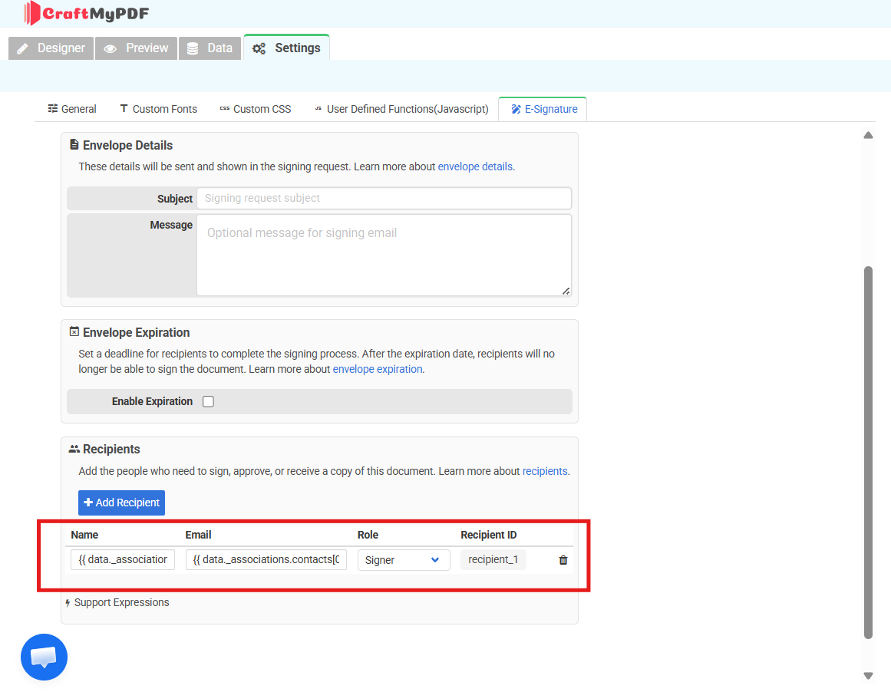Click the Name column header

(84, 535)
